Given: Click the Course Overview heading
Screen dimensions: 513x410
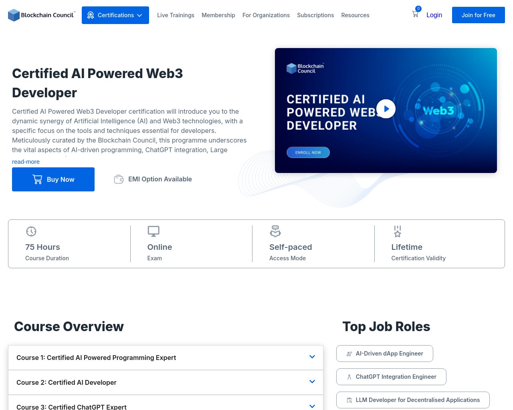Looking at the screenshot, I should tap(69, 327).
